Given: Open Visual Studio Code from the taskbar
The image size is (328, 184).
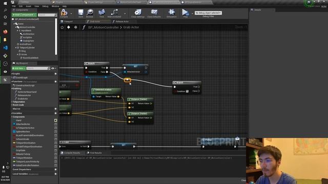Looking at the screenshot, I should point(5,48).
